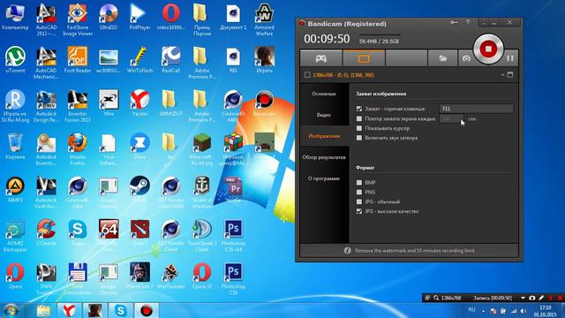Screen dimensions: 565x318
Task: Open uTorrent desktop shortcut
Action: [15, 60]
